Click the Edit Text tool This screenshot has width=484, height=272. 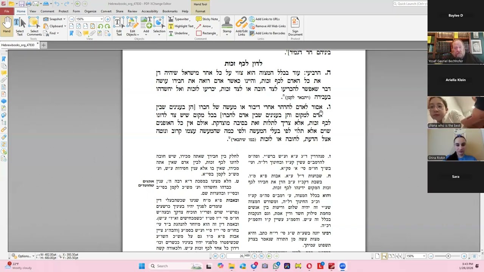[x=119, y=26]
